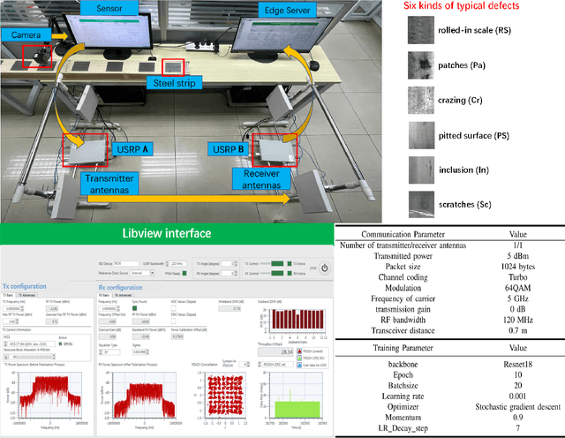Click the RX Active indicator light

[290, 273]
